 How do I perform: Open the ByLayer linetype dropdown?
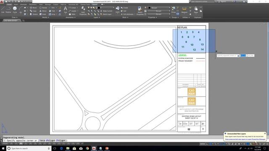click(x=159, y=14)
